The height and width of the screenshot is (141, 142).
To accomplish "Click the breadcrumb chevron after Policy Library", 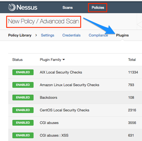I will click(x=36, y=35).
